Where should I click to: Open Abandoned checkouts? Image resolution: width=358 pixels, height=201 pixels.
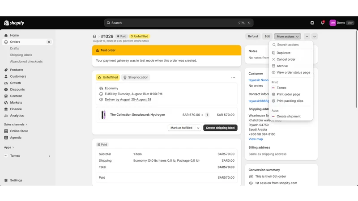click(26, 62)
